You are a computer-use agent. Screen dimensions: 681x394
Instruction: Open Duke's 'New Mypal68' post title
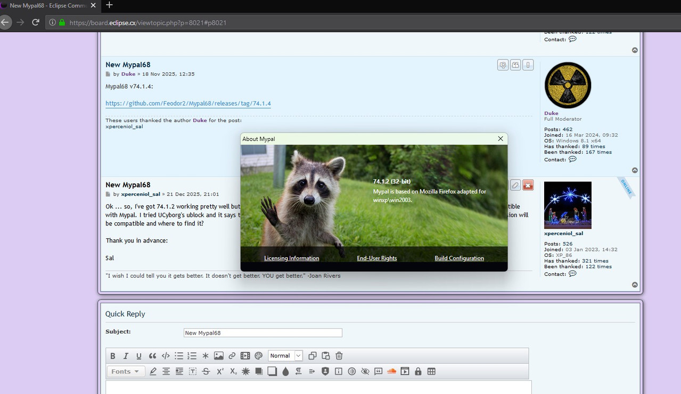tap(128, 65)
